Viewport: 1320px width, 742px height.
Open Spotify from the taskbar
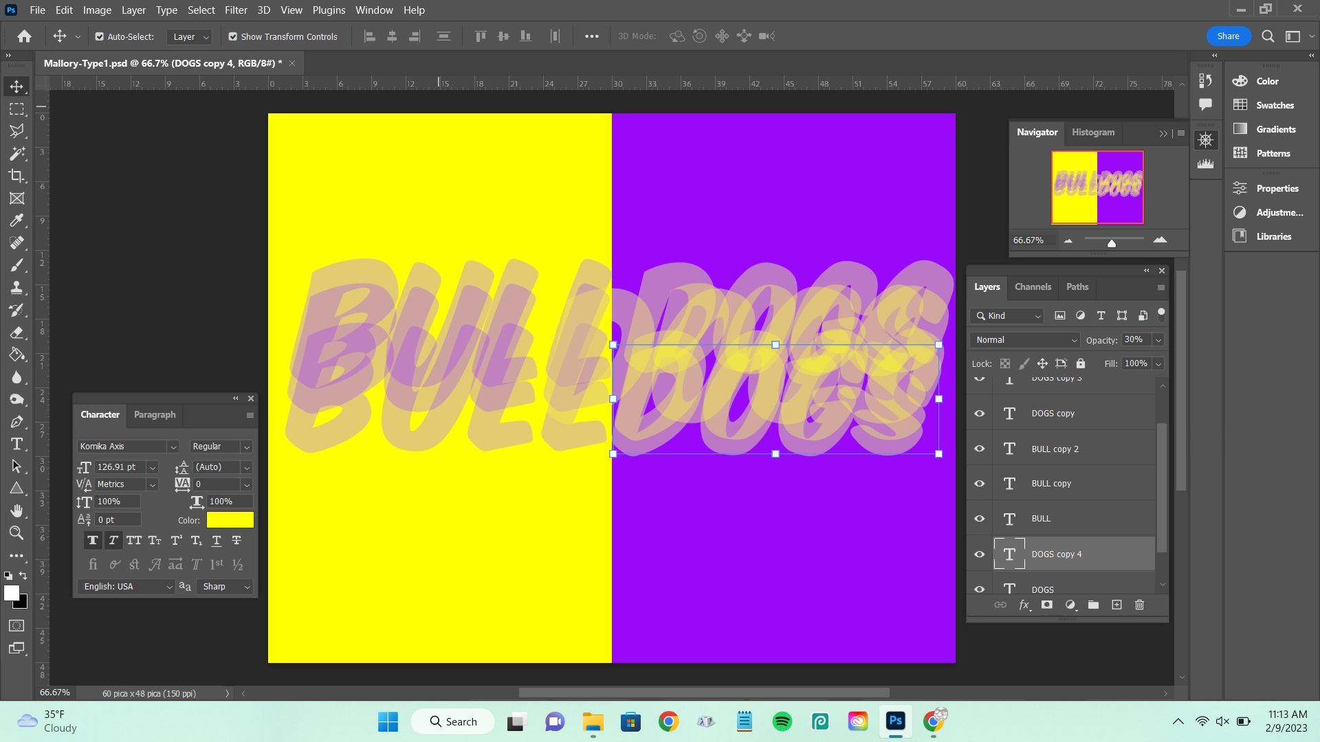tap(782, 721)
